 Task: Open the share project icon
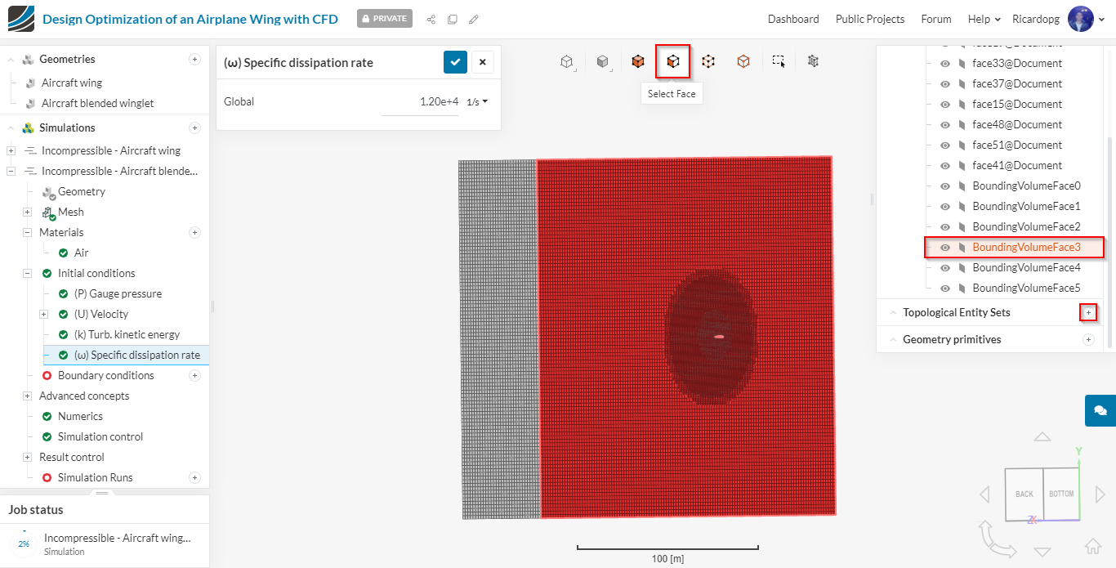pos(431,19)
